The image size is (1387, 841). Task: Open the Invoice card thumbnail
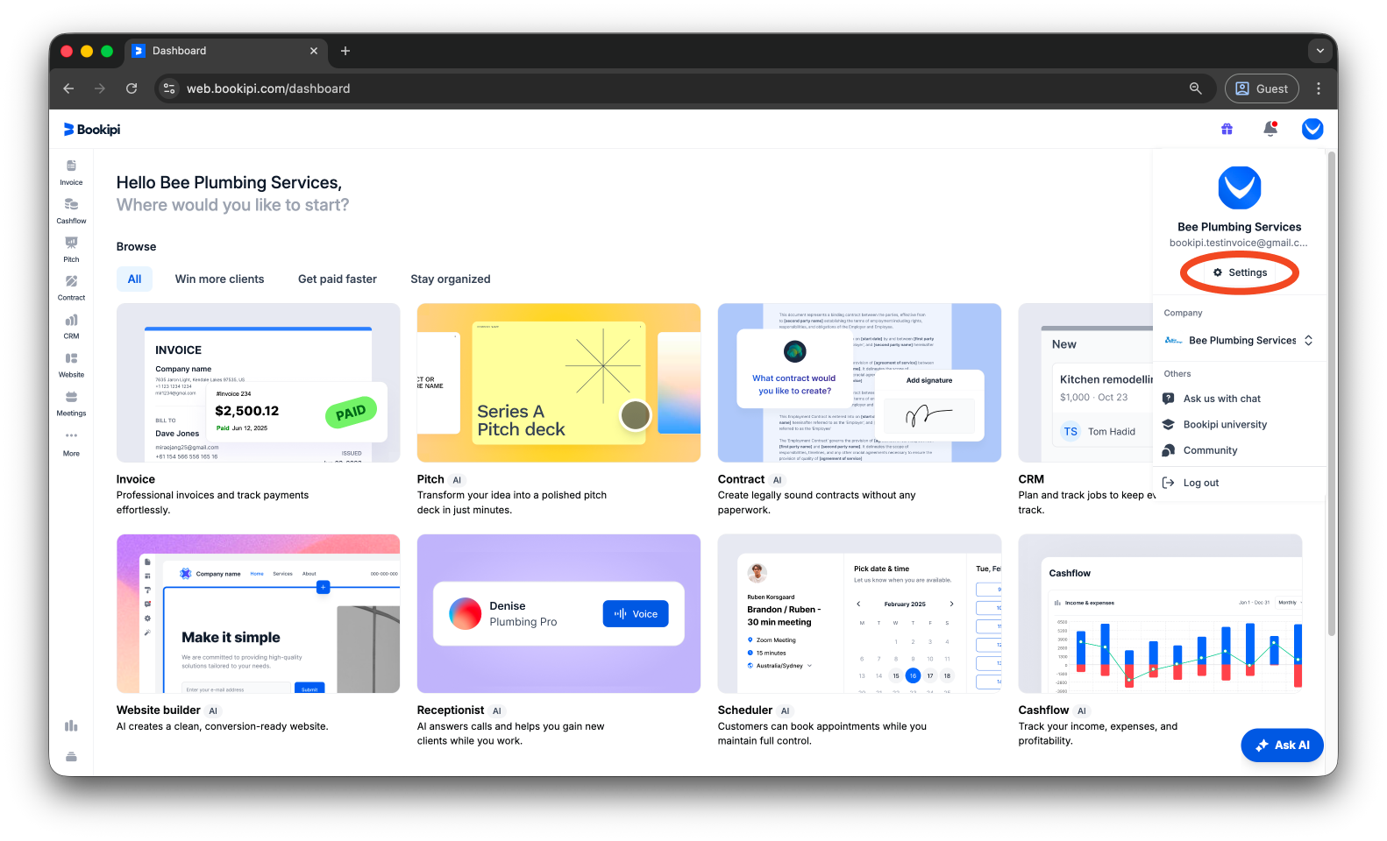click(258, 383)
